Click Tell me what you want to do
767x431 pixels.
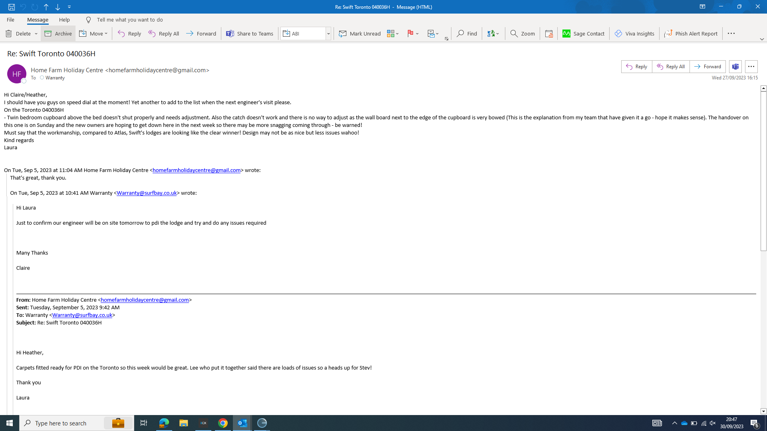pos(129,20)
